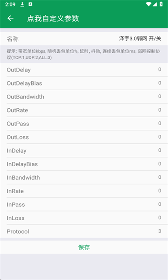Tap the battery status icon
The height and width of the screenshot is (280, 168).
point(161,4)
